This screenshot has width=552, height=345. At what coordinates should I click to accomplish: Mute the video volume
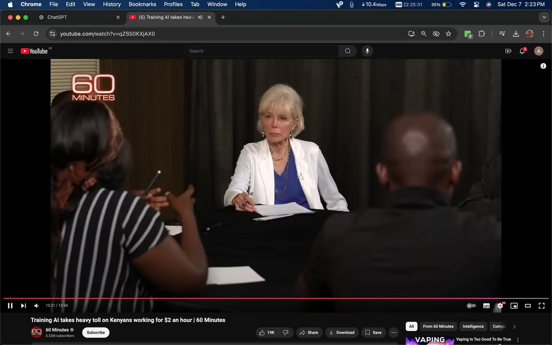(x=36, y=305)
